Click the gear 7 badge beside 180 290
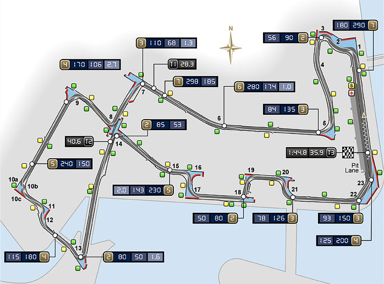 pyautogui.click(x=373, y=25)
